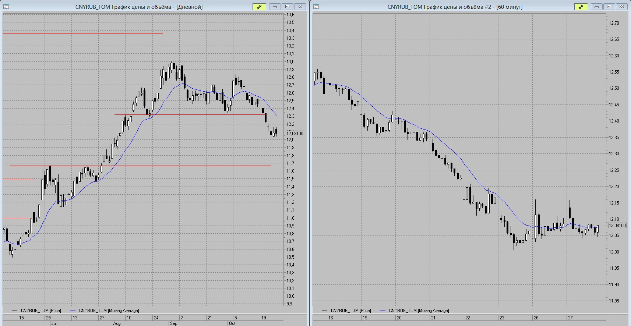Click the 12,08100 current price label on the 60-minute chart
The width and height of the screenshot is (631, 326).
(x=617, y=225)
